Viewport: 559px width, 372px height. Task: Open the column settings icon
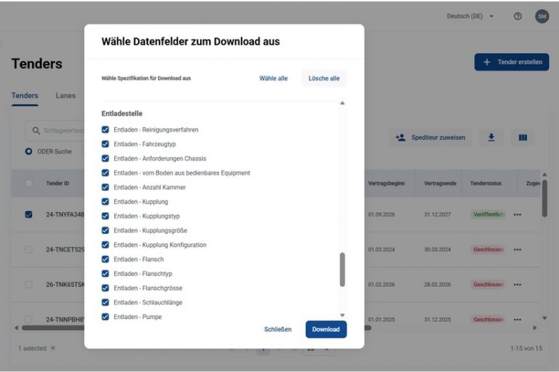[523, 137]
